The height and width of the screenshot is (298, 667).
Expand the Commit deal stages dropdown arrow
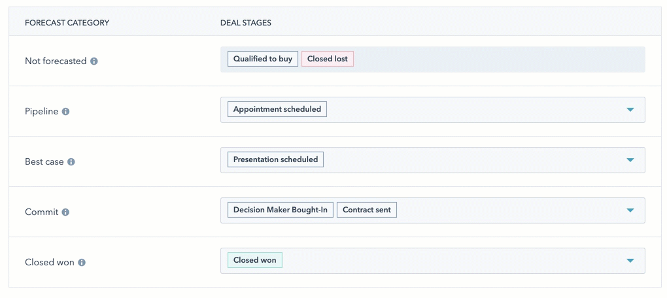tap(630, 210)
